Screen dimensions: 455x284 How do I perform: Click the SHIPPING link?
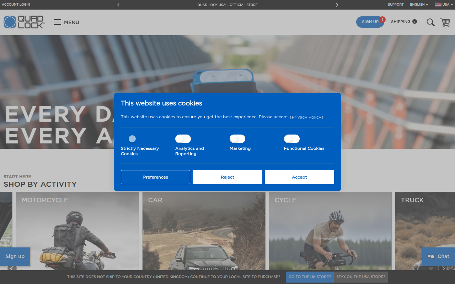pos(401,22)
